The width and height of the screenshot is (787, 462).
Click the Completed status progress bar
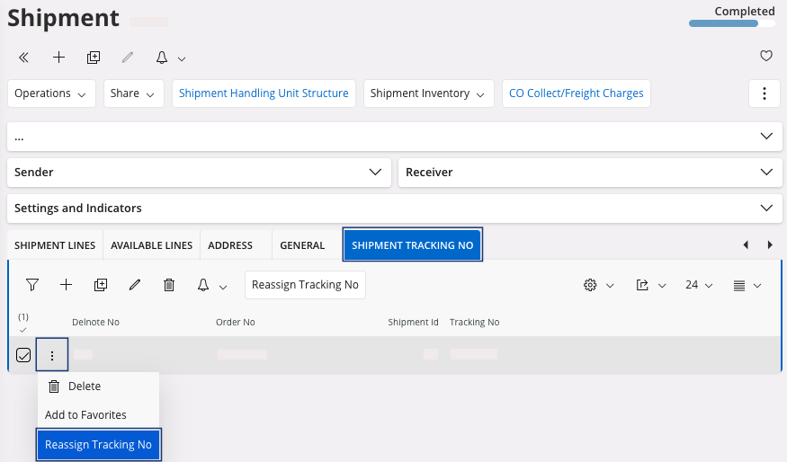(731, 23)
